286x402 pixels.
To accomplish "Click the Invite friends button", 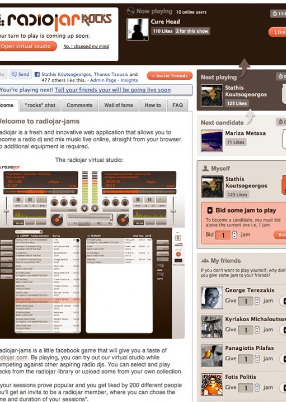I will tap(170, 76).
